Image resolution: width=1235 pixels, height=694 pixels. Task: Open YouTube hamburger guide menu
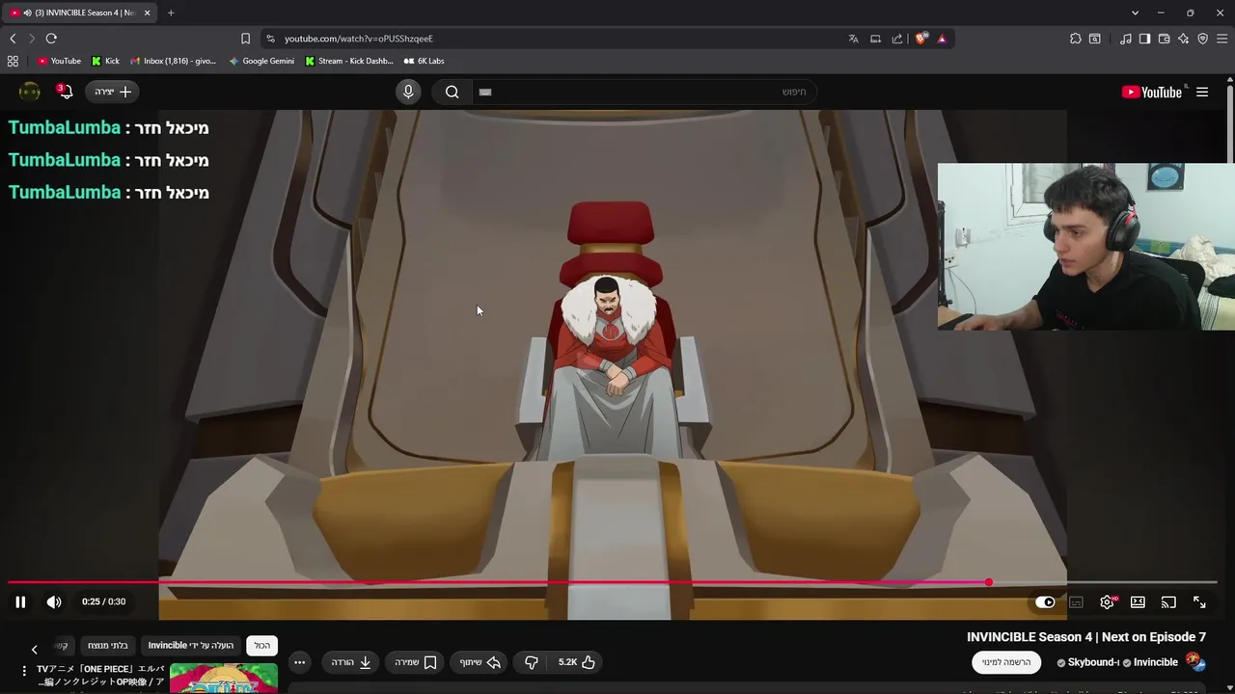coord(1202,92)
